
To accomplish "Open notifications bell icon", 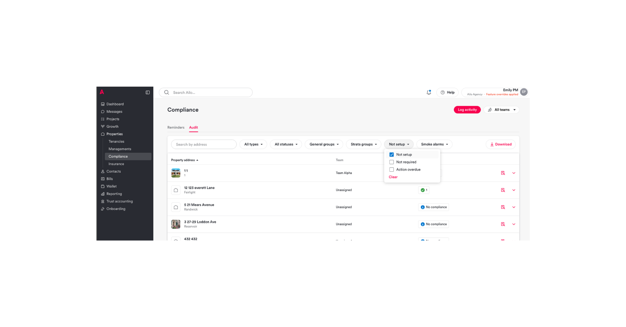I will pos(429,93).
